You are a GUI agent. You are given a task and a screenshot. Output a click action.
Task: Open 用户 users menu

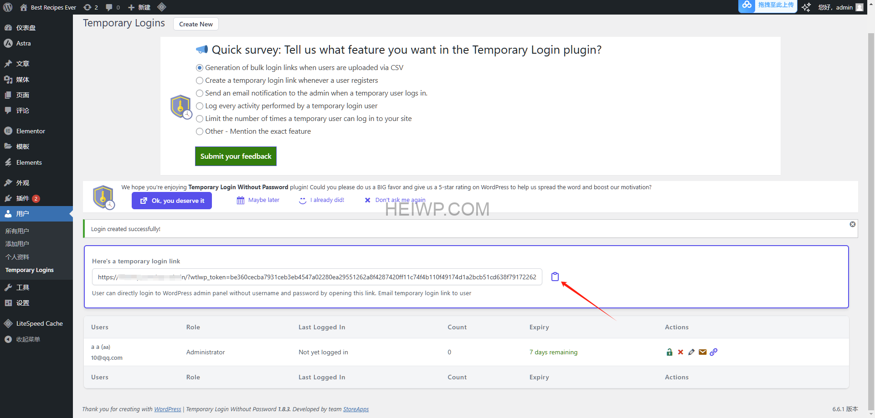point(36,214)
